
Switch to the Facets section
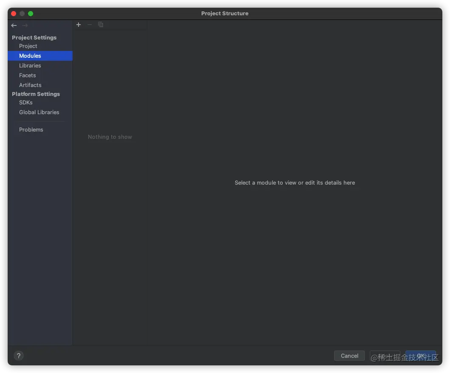28,75
